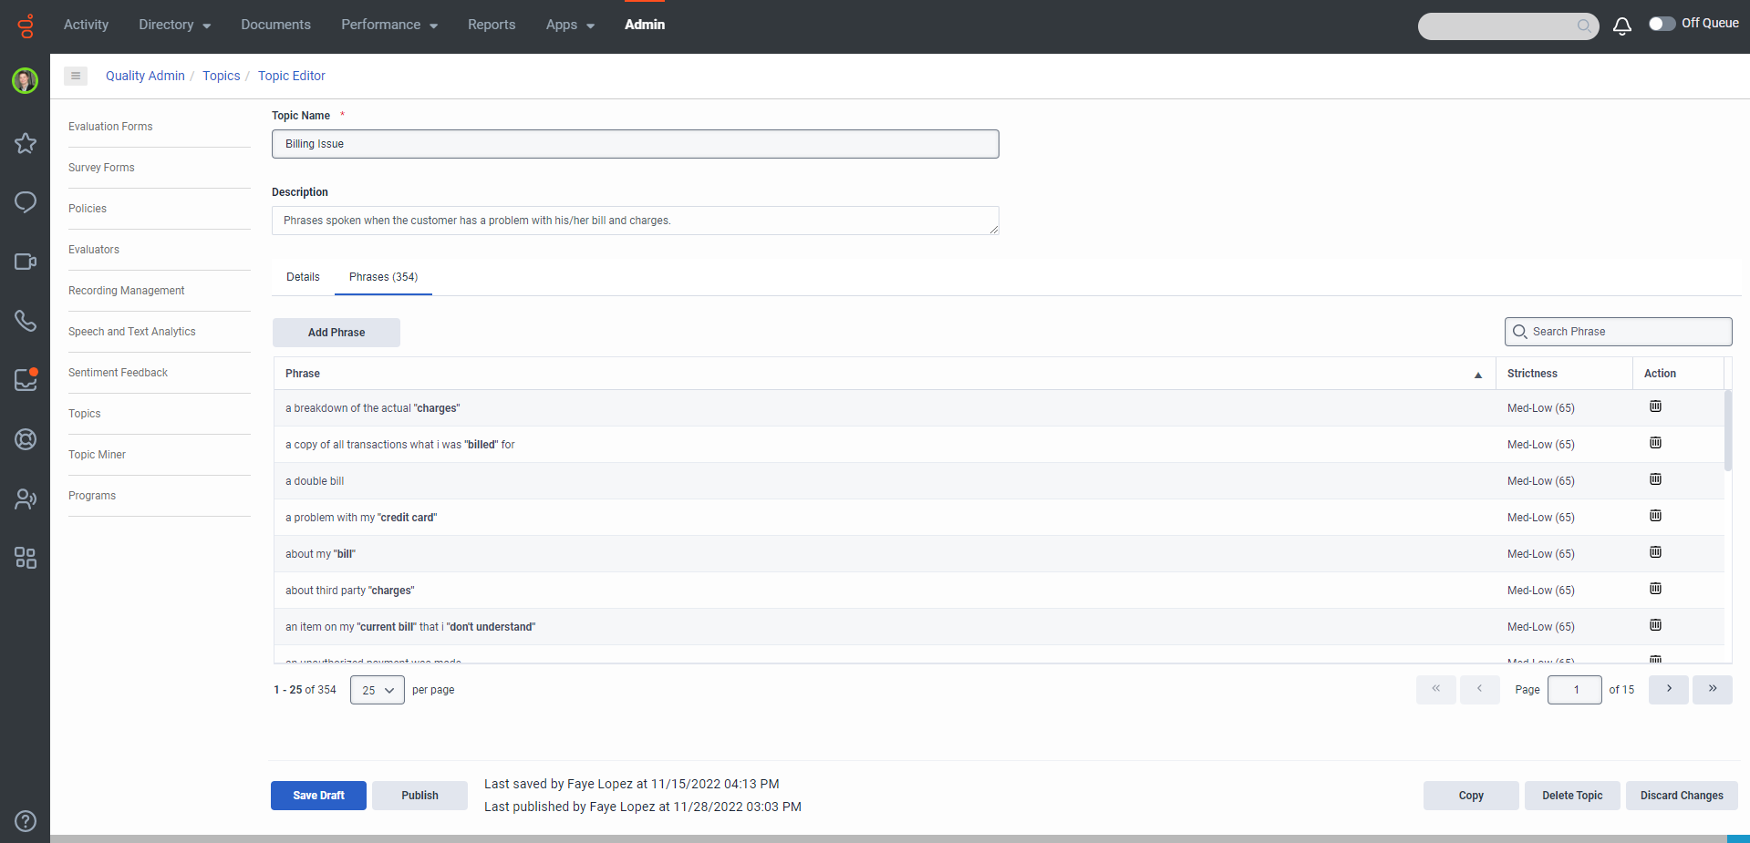The width and height of the screenshot is (1750, 843).
Task: Open the Admin menu item
Action: click(x=645, y=25)
